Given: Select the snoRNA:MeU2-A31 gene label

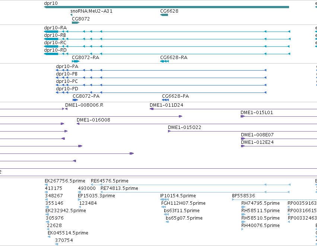Looking at the screenshot, I should coord(91,11).
